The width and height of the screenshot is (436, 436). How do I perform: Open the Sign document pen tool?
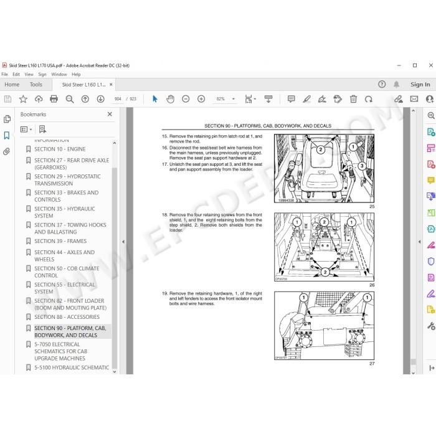tap(322, 99)
